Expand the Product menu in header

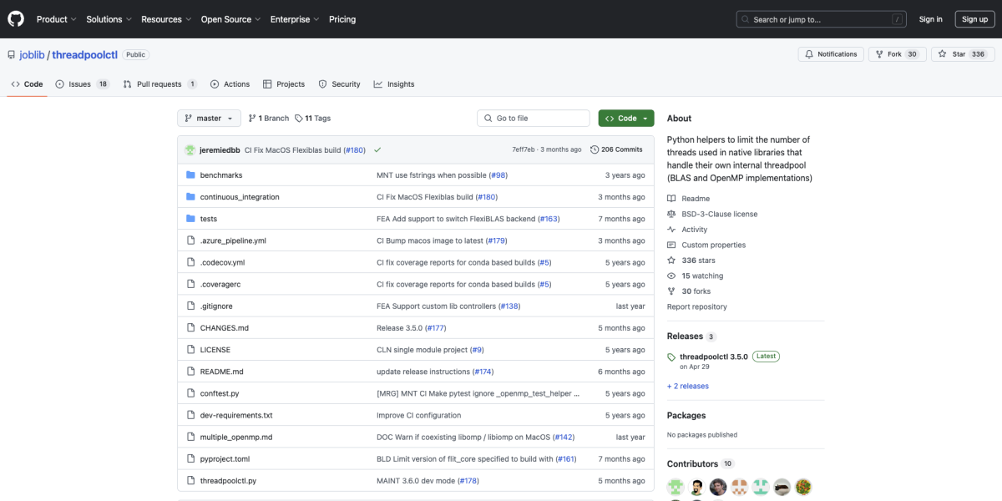(x=56, y=19)
